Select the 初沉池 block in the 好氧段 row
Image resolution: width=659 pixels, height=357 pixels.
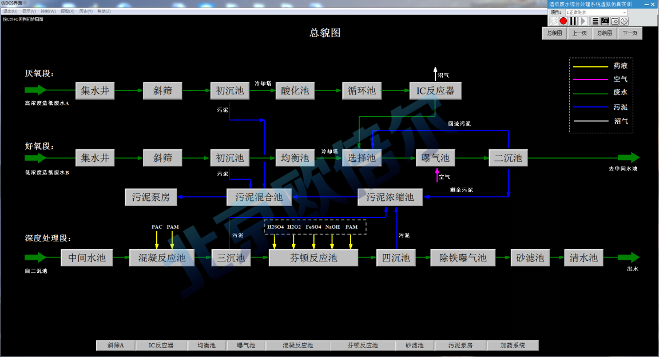tap(230, 158)
